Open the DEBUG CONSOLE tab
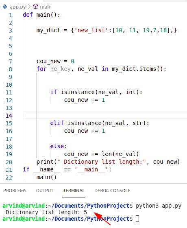Image resolution: width=187 pixels, height=228 pixels. (112, 191)
